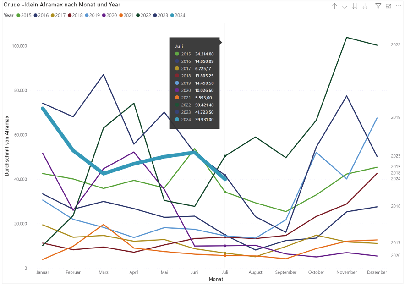Select the 2024 legend item
405x292 pixels.
click(x=177, y=15)
